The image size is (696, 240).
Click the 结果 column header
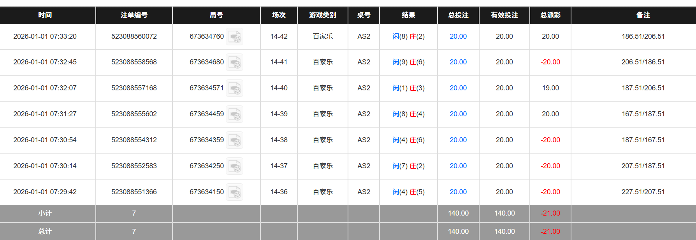pyautogui.click(x=409, y=15)
